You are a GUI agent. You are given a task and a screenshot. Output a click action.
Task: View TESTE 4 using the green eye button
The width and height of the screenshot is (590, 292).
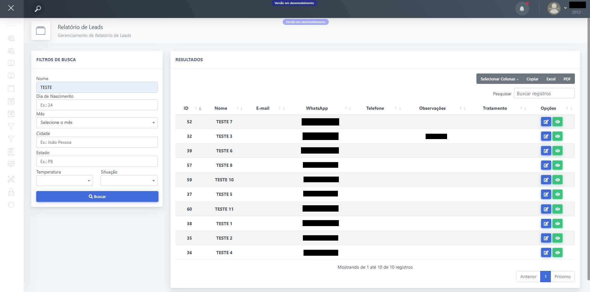point(558,253)
